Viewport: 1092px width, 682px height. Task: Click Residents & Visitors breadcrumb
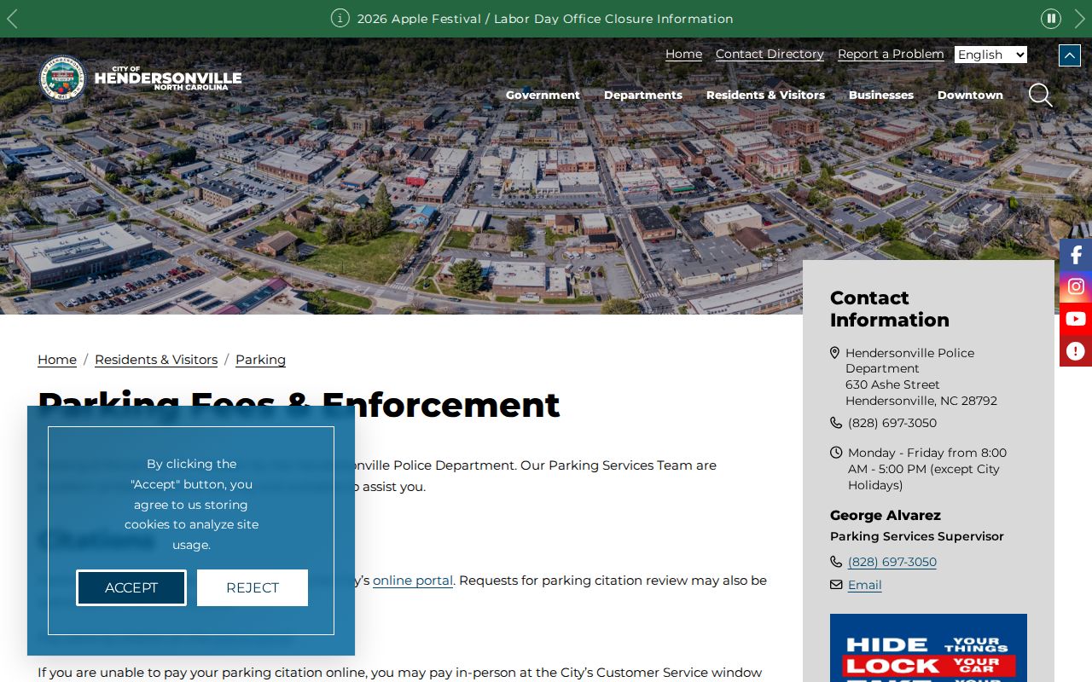pyautogui.click(x=156, y=360)
